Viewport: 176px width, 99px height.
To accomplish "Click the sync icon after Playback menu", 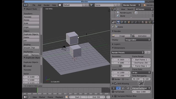I will [x=67, y=97].
